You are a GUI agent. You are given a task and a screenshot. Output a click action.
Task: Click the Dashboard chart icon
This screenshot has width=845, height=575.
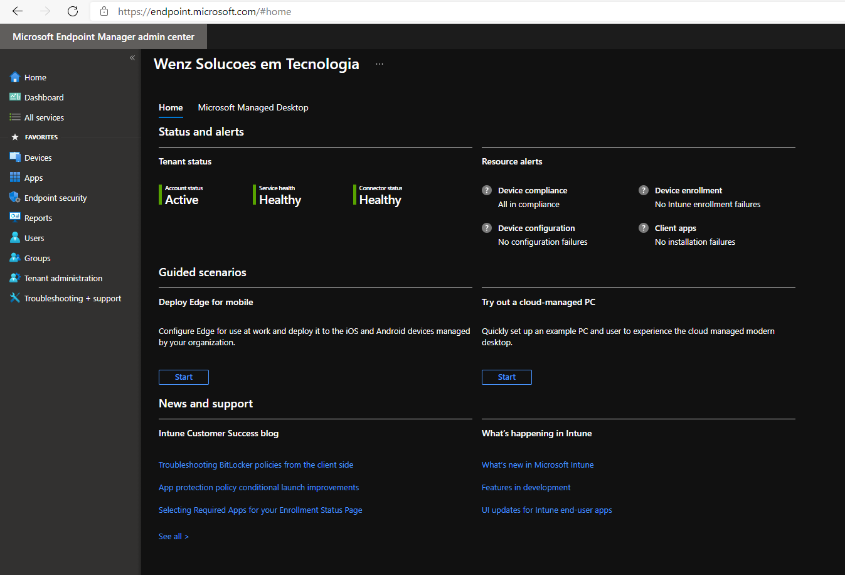coord(15,97)
